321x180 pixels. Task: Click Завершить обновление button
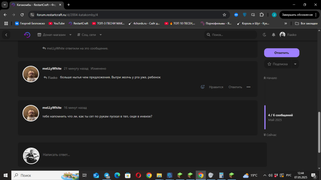click(x=299, y=15)
